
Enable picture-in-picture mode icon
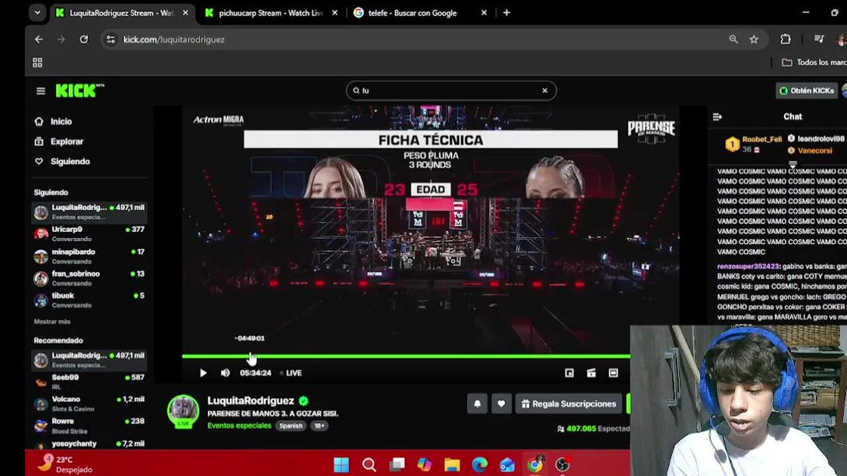coord(569,373)
